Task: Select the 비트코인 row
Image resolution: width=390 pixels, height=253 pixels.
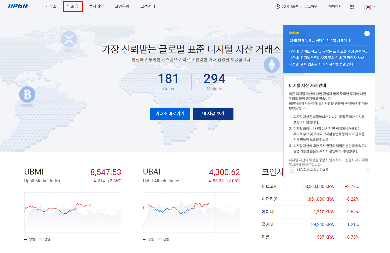Action: pyautogui.click(x=310, y=187)
